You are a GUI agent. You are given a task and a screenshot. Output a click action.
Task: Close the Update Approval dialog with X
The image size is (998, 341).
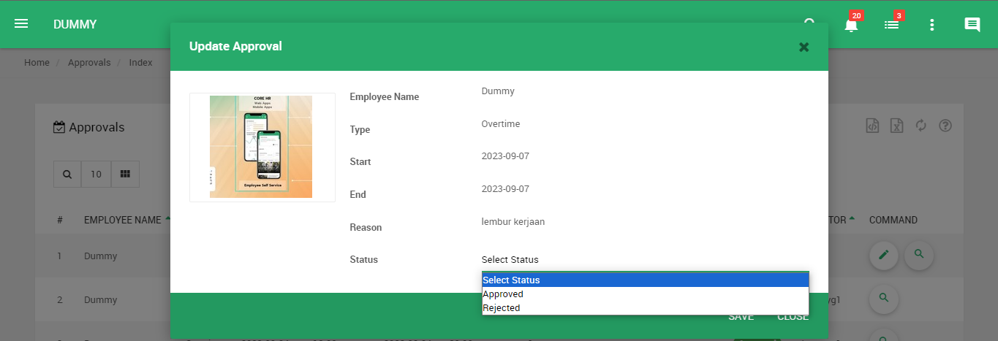[804, 47]
